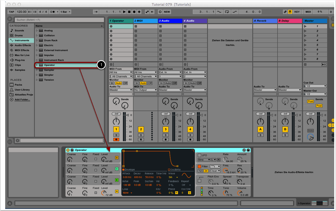The width and height of the screenshot is (336, 211).
Task: Check the Fixed box for oscillator A
Action: point(96,193)
